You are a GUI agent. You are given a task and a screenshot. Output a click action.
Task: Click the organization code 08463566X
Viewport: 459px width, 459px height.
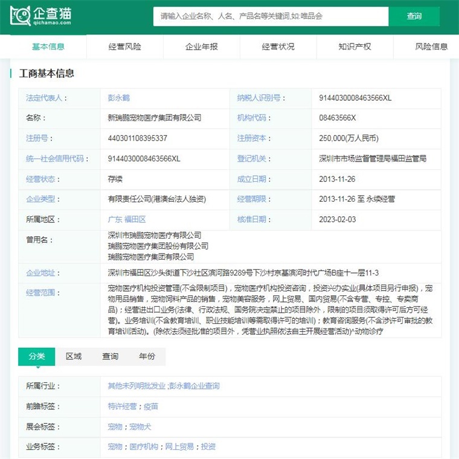[x=337, y=118]
